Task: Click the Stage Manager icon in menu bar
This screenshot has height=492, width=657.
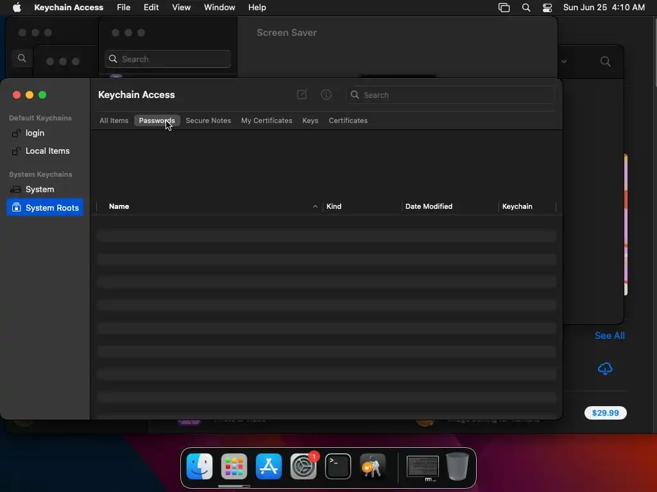Action: tap(504, 8)
